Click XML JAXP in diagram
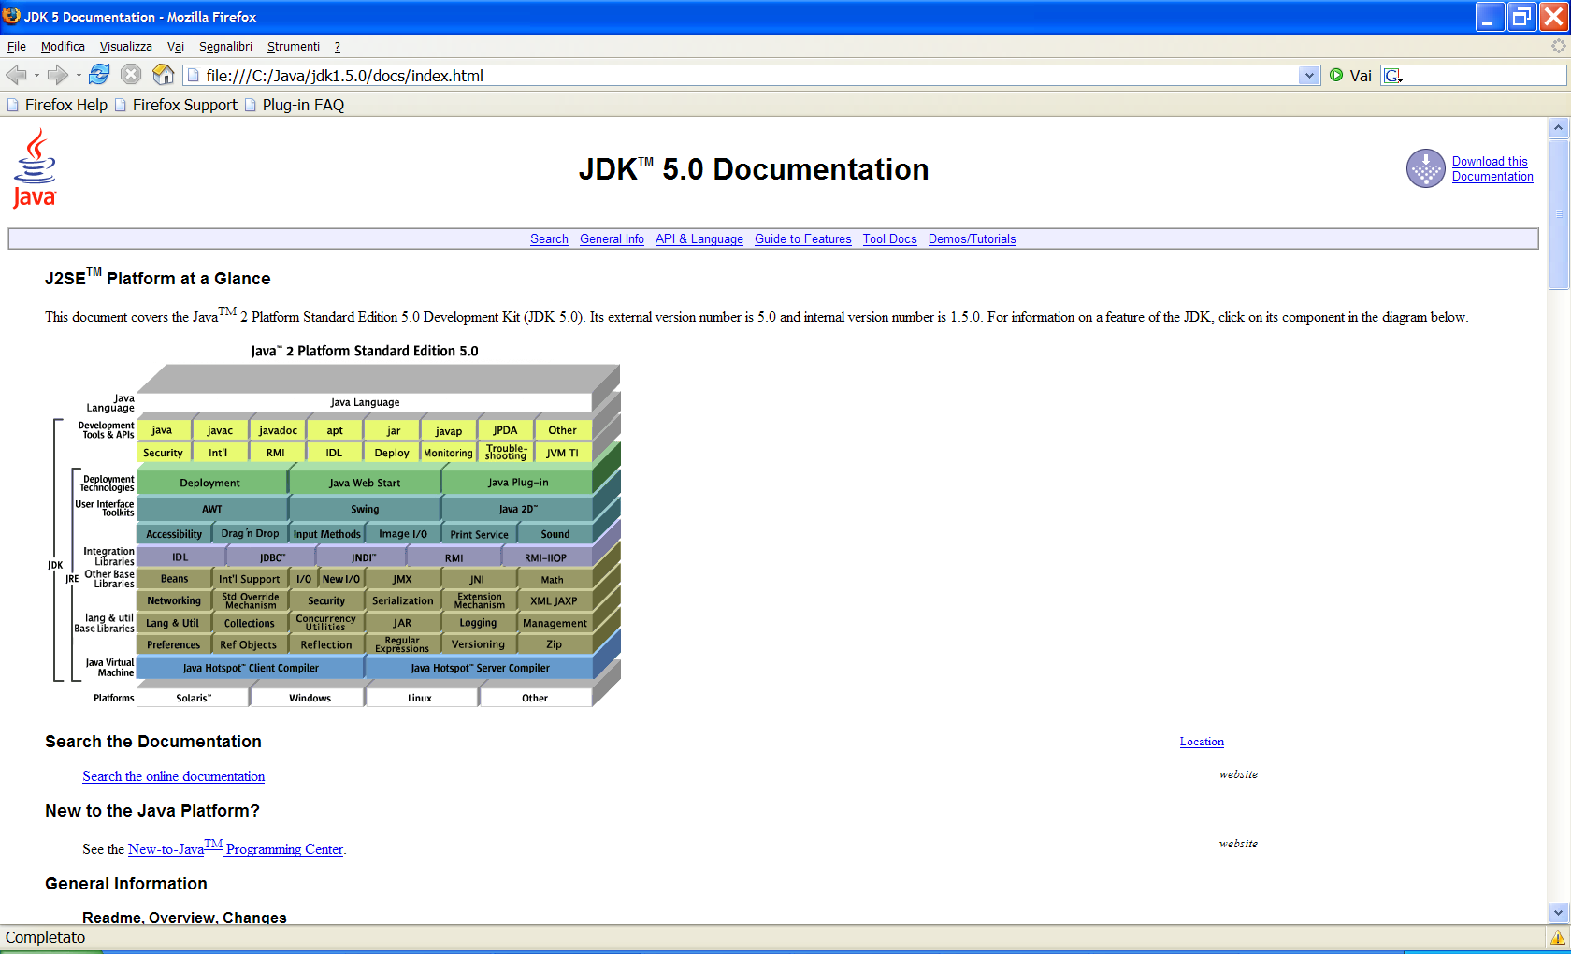Viewport: 1571px width, 954px height. click(554, 601)
